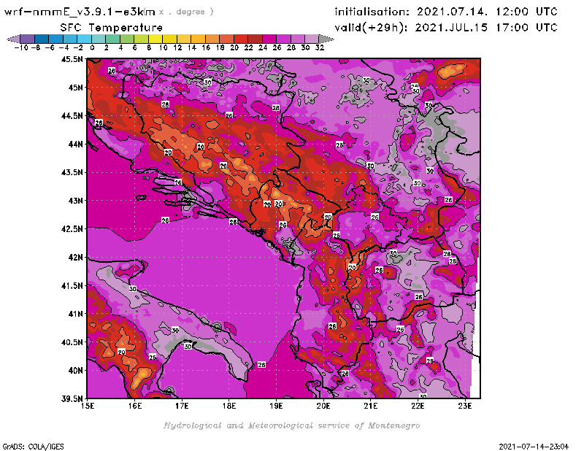Click the '0' tick label under the colorbar
Screen dimensions: 584x451
click(x=92, y=47)
